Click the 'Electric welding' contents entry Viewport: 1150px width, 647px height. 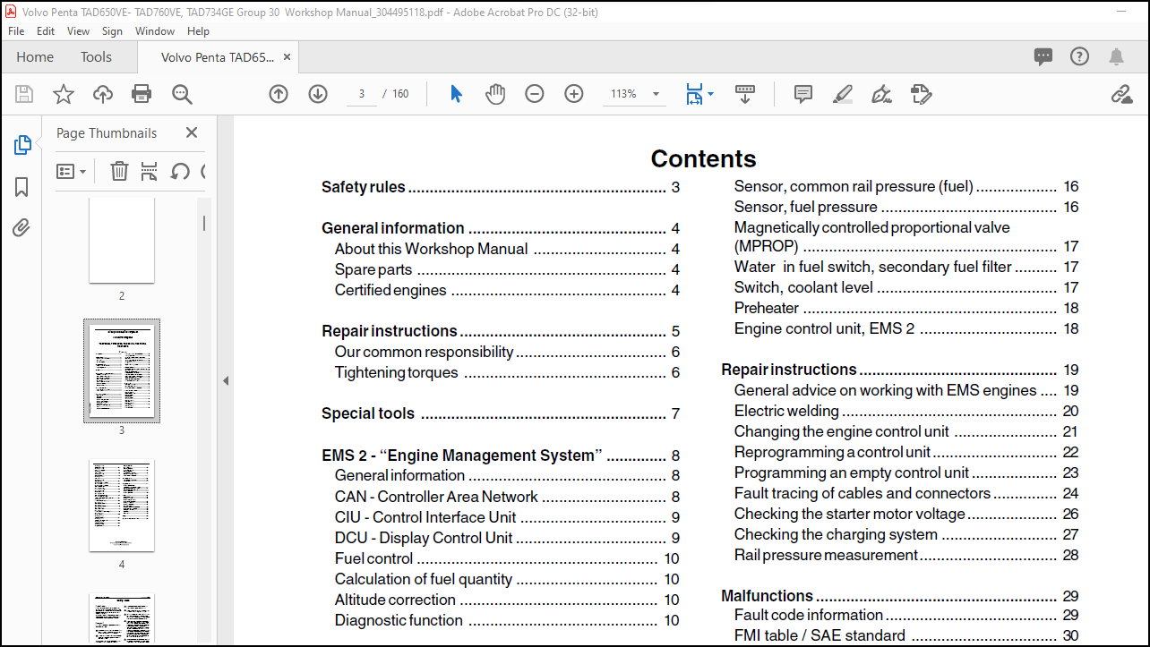906,411
